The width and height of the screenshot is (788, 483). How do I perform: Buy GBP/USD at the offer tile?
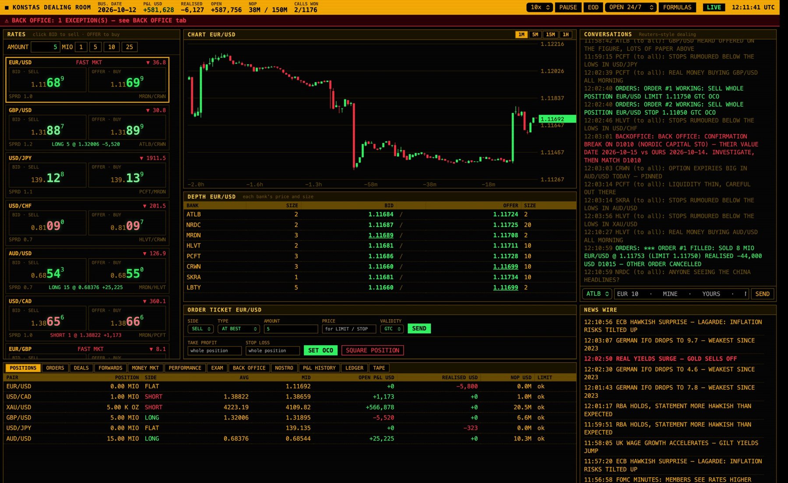(x=127, y=127)
